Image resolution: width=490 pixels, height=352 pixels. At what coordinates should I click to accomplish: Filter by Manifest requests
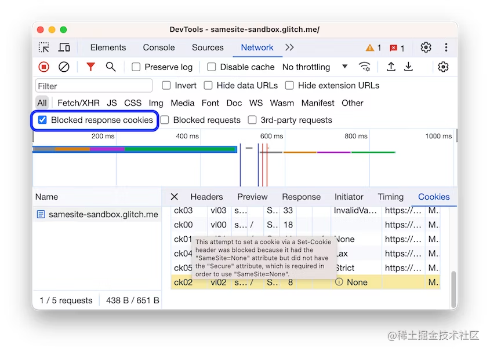(x=318, y=103)
